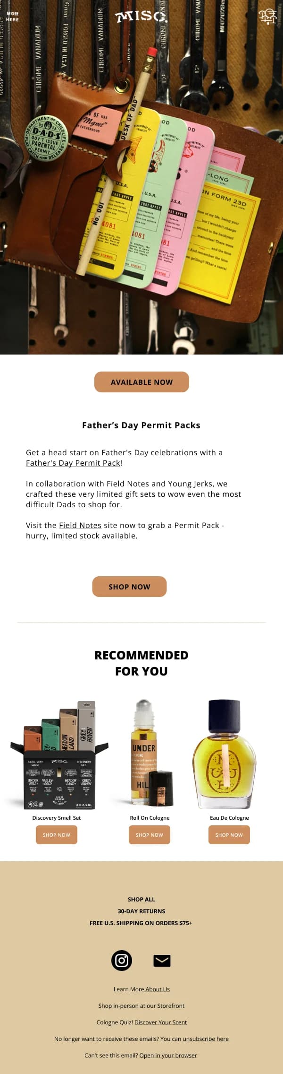Click SHOP NOW under Discovery Smell Set
Screen dimensions: 283x1074
(x=57, y=835)
